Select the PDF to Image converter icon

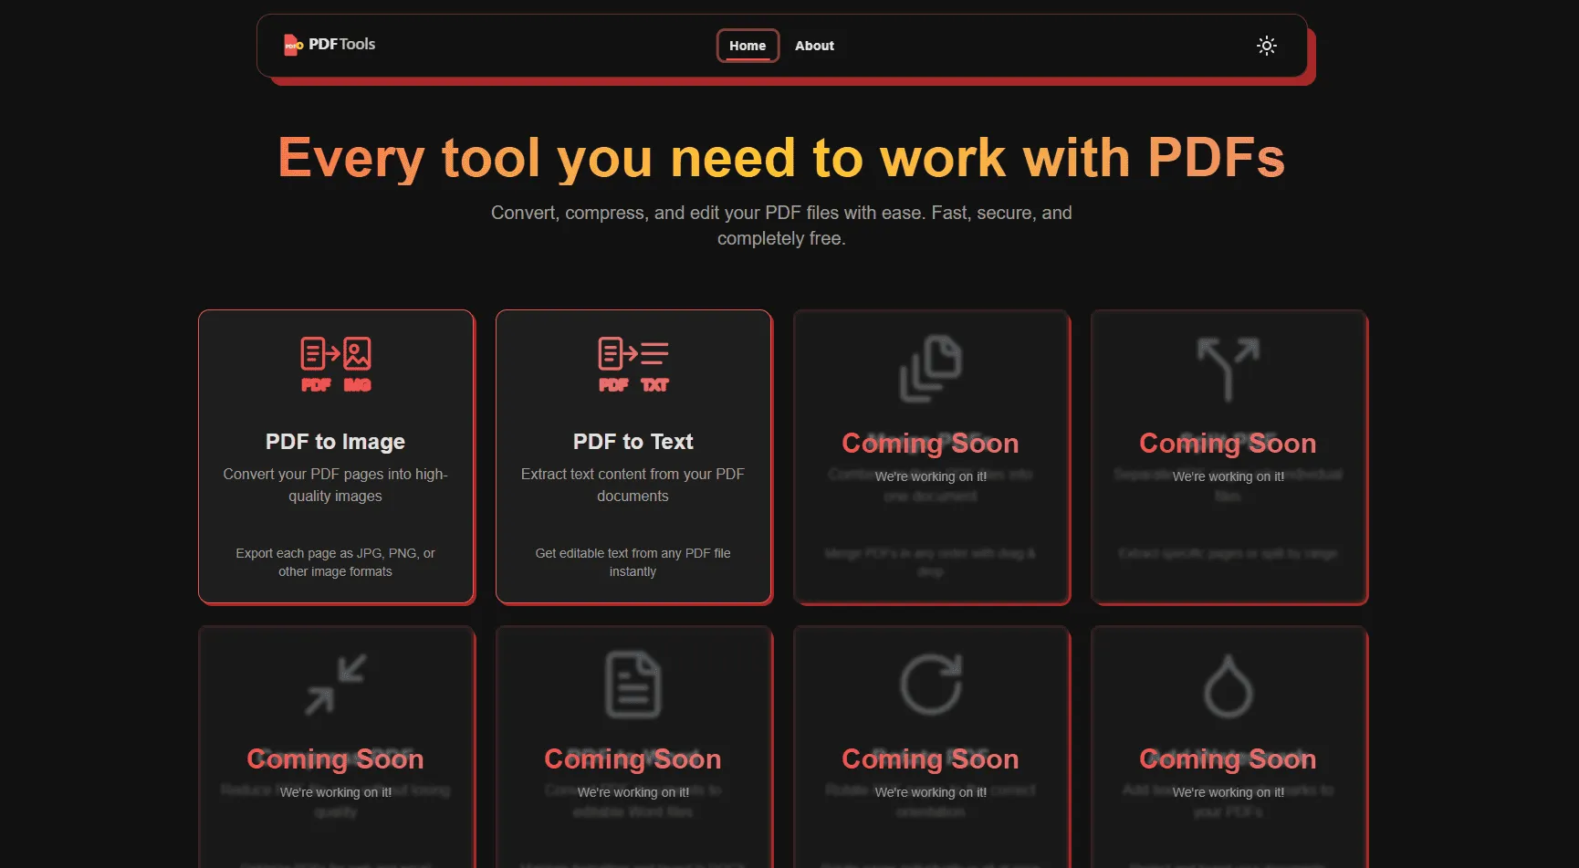pos(335,363)
